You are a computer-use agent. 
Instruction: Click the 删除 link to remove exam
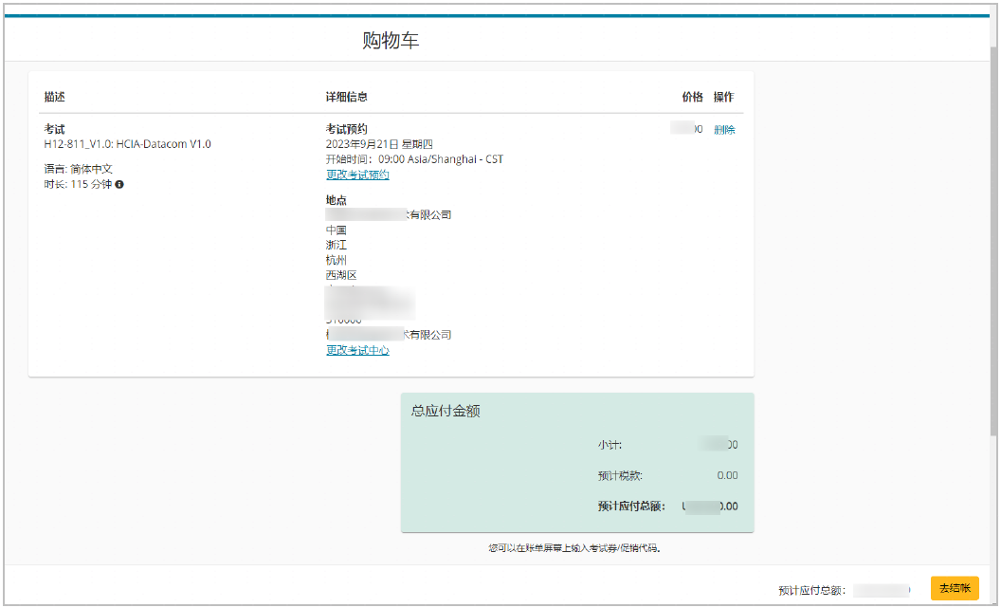click(724, 130)
